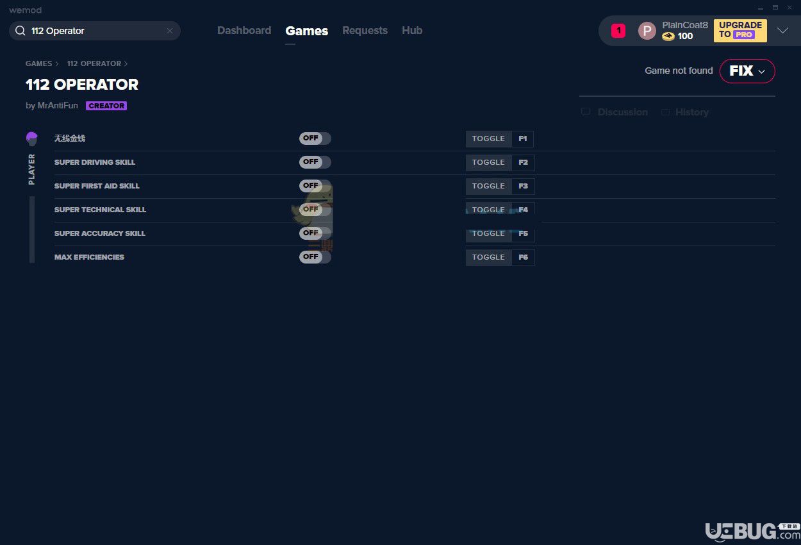This screenshot has width=801, height=545.
Task: Click TOGGLE button for Max Efficiencies
Action: pos(488,257)
